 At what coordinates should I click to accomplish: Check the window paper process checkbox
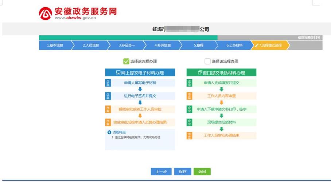coord(207,62)
